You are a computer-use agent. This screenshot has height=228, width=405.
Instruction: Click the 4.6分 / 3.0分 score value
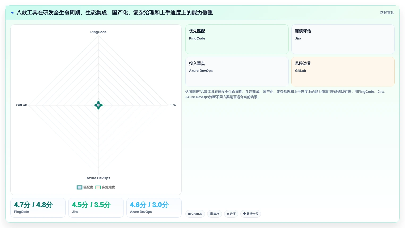pyautogui.click(x=149, y=205)
